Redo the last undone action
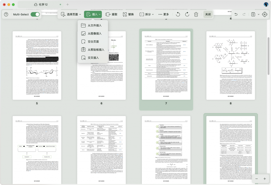 (244, 15)
